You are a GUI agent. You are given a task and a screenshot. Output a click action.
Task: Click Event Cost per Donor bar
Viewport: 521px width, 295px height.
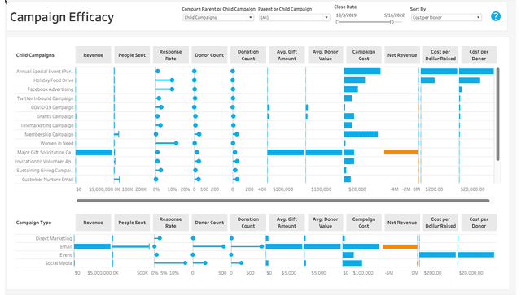(475, 255)
